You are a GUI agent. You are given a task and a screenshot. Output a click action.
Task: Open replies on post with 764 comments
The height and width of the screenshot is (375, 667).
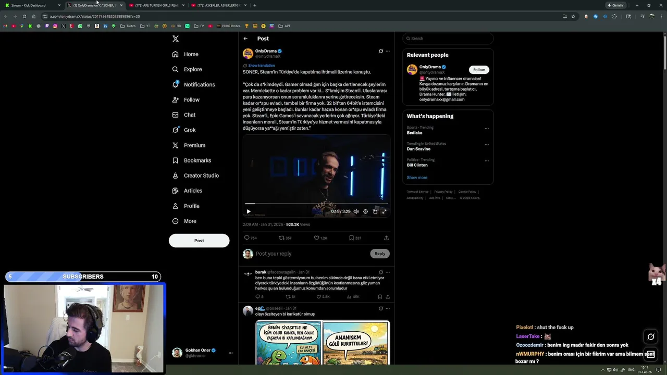(x=250, y=238)
